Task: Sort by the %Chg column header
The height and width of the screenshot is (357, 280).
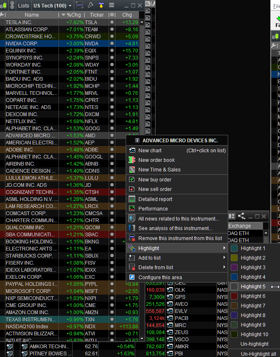Action: pos(71,15)
